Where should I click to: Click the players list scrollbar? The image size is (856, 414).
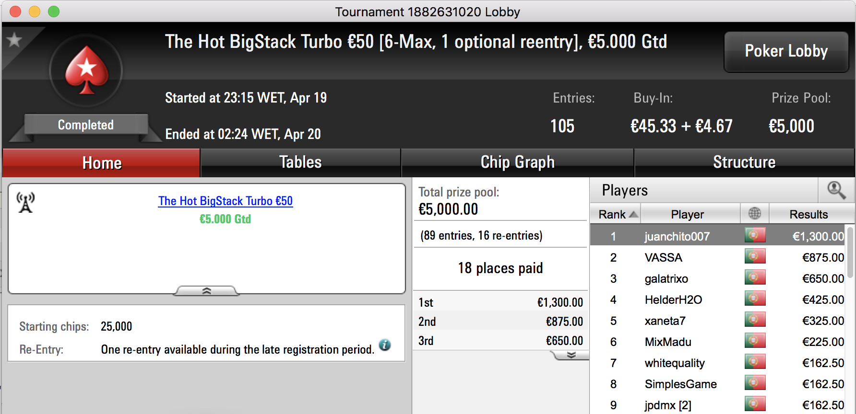click(x=850, y=253)
